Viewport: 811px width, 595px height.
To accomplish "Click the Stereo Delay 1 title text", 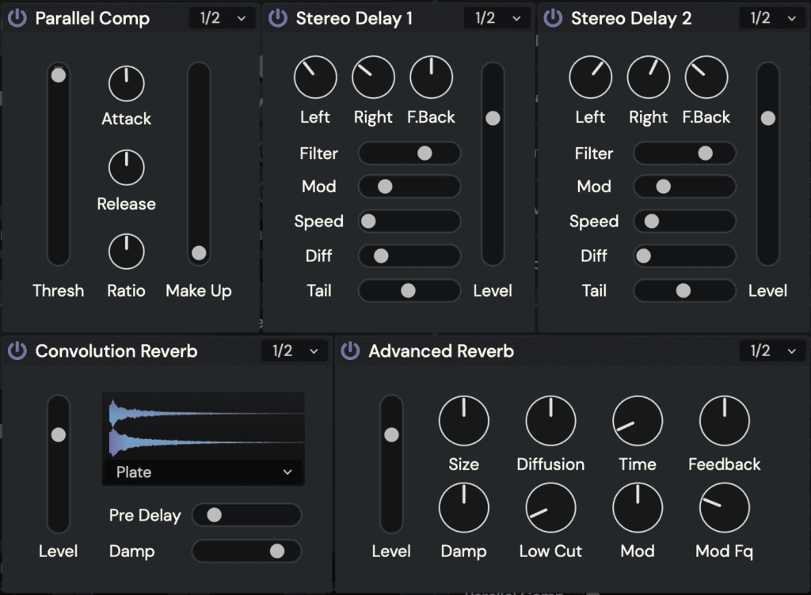I will (x=354, y=19).
